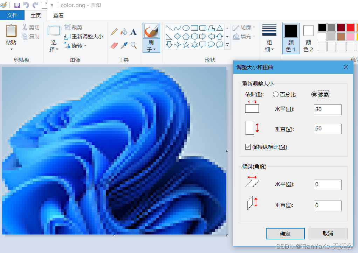Select the Fill with color bucket tool
This screenshot has width=358, height=253.
point(124,32)
